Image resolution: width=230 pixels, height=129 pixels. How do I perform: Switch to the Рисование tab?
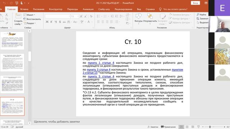38,9
